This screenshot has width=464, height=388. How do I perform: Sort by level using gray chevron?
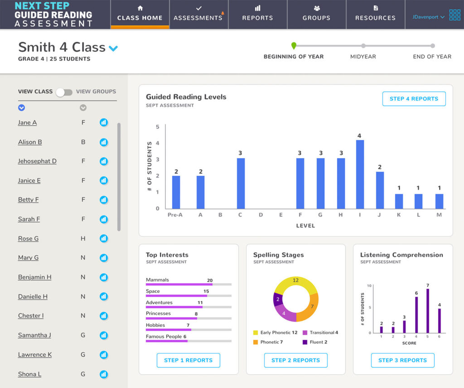(x=83, y=108)
